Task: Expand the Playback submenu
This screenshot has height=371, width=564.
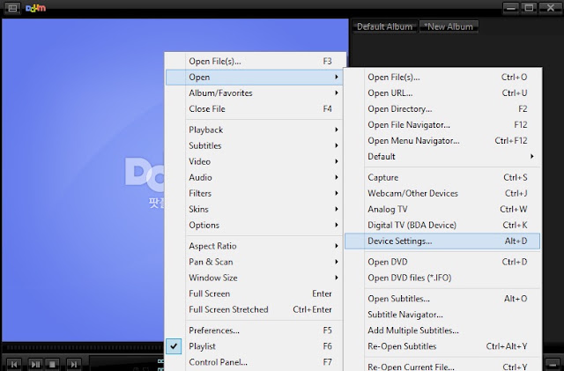Action: [x=255, y=130]
